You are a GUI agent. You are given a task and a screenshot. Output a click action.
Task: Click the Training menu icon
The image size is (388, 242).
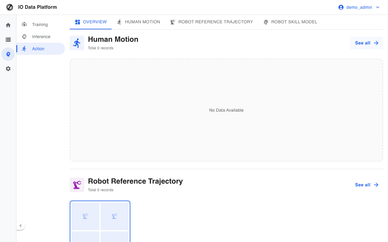25,25
